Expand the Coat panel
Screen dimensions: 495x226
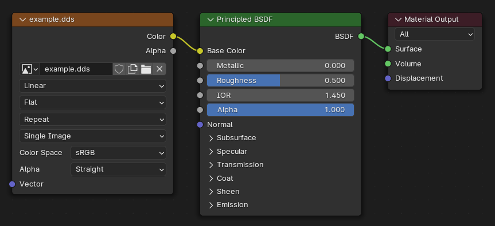[211, 179]
